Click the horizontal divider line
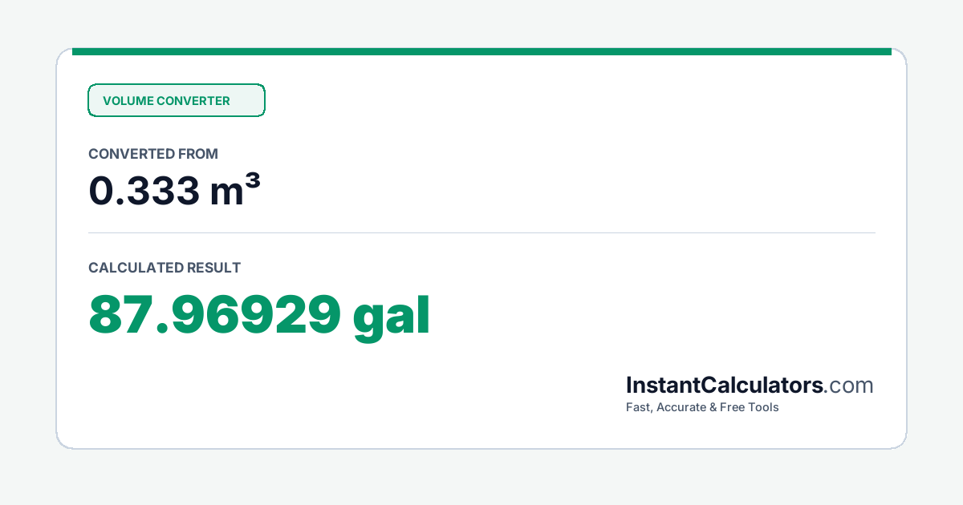 (x=481, y=233)
